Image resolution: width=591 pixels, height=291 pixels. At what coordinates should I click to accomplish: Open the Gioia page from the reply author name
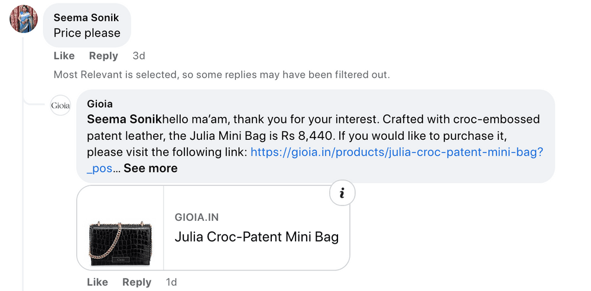[x=100, y=104]
